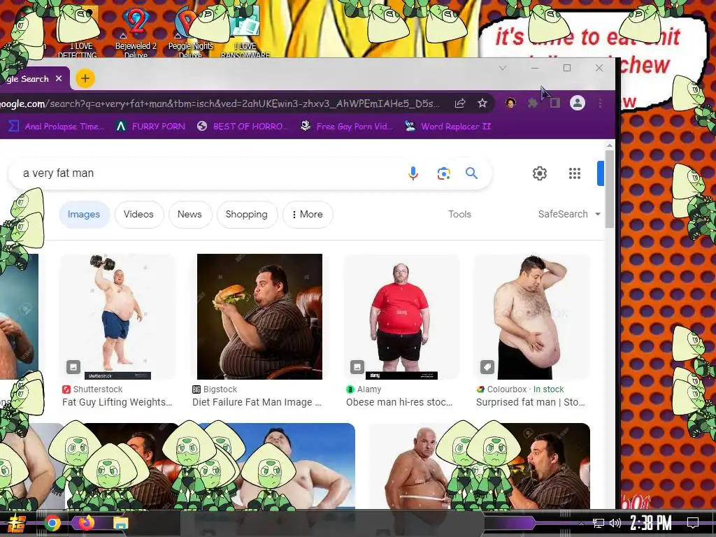Image resolution: width=716 pixels, height=537 pixels.
Task: Click the page vertical scrollbar thumb
Action: tap(609, 188)
